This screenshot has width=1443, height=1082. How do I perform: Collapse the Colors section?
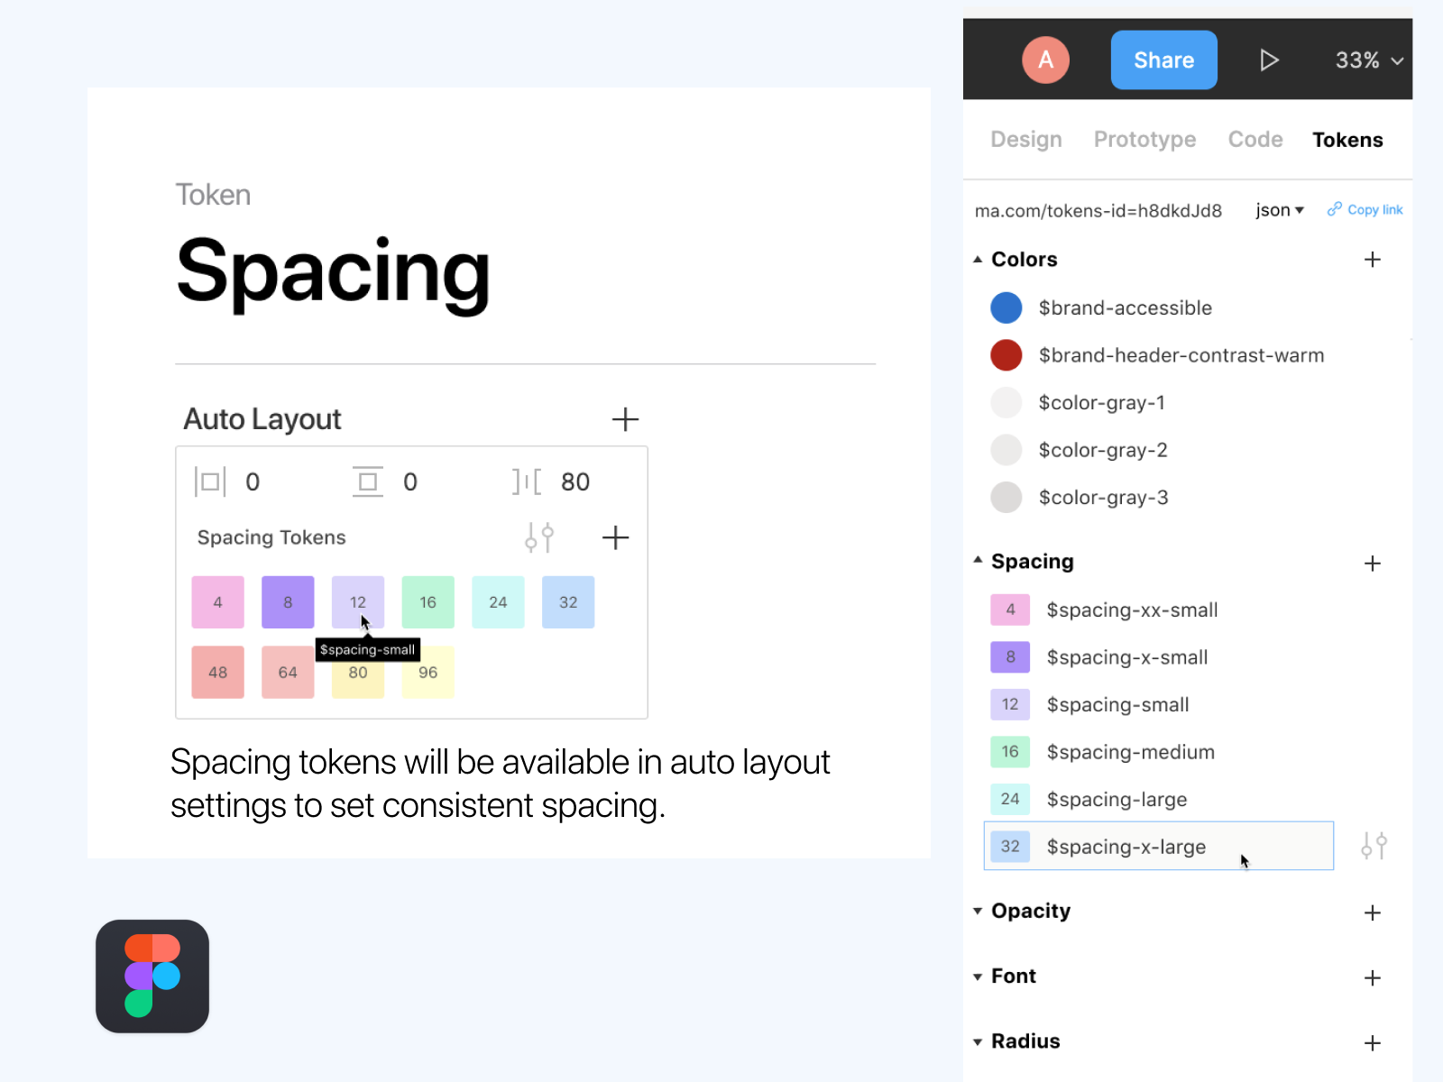(x=979, y=259)
